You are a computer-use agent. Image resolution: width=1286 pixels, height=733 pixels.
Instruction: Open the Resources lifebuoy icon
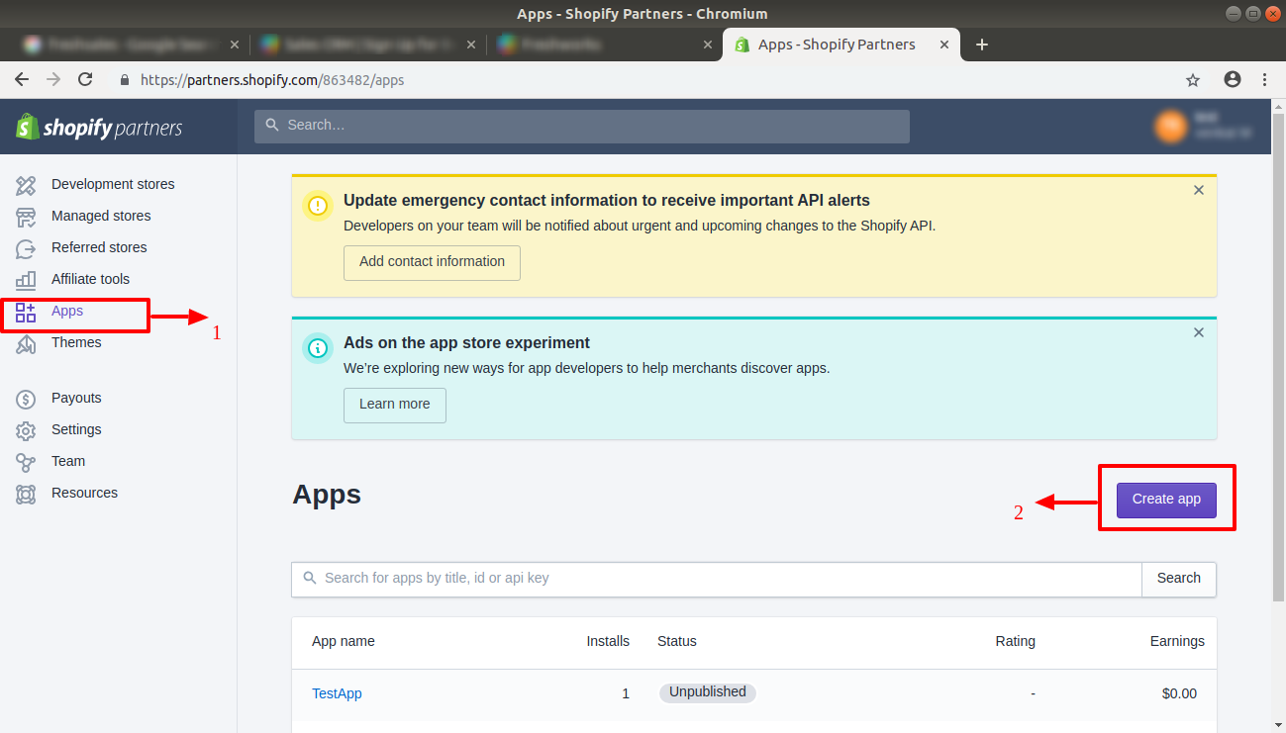pos(26,494)
